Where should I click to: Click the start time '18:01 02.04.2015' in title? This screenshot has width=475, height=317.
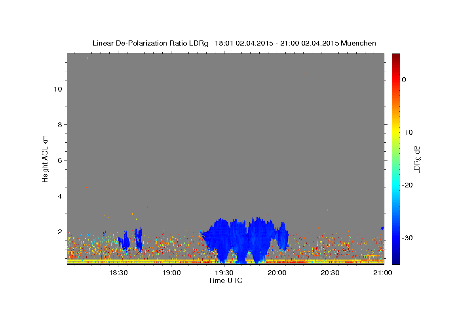tap(244, 43)
